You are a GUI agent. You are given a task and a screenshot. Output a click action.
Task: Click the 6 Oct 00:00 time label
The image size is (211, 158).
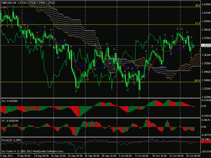tap(142, 156)
